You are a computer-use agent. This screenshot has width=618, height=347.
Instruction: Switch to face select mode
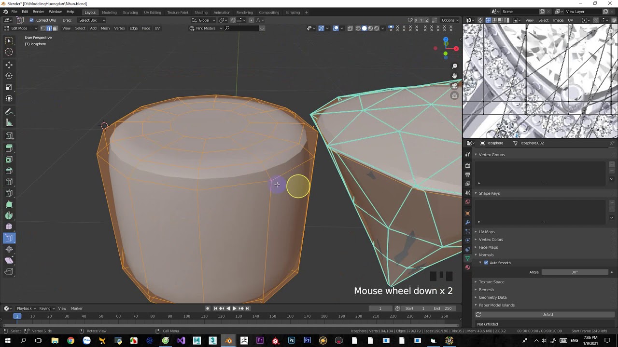pos(55,28)
